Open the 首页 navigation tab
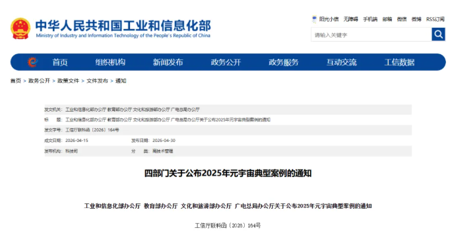 click(60, 62)
